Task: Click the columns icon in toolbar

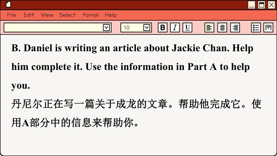Action: [x=268, y=27]
